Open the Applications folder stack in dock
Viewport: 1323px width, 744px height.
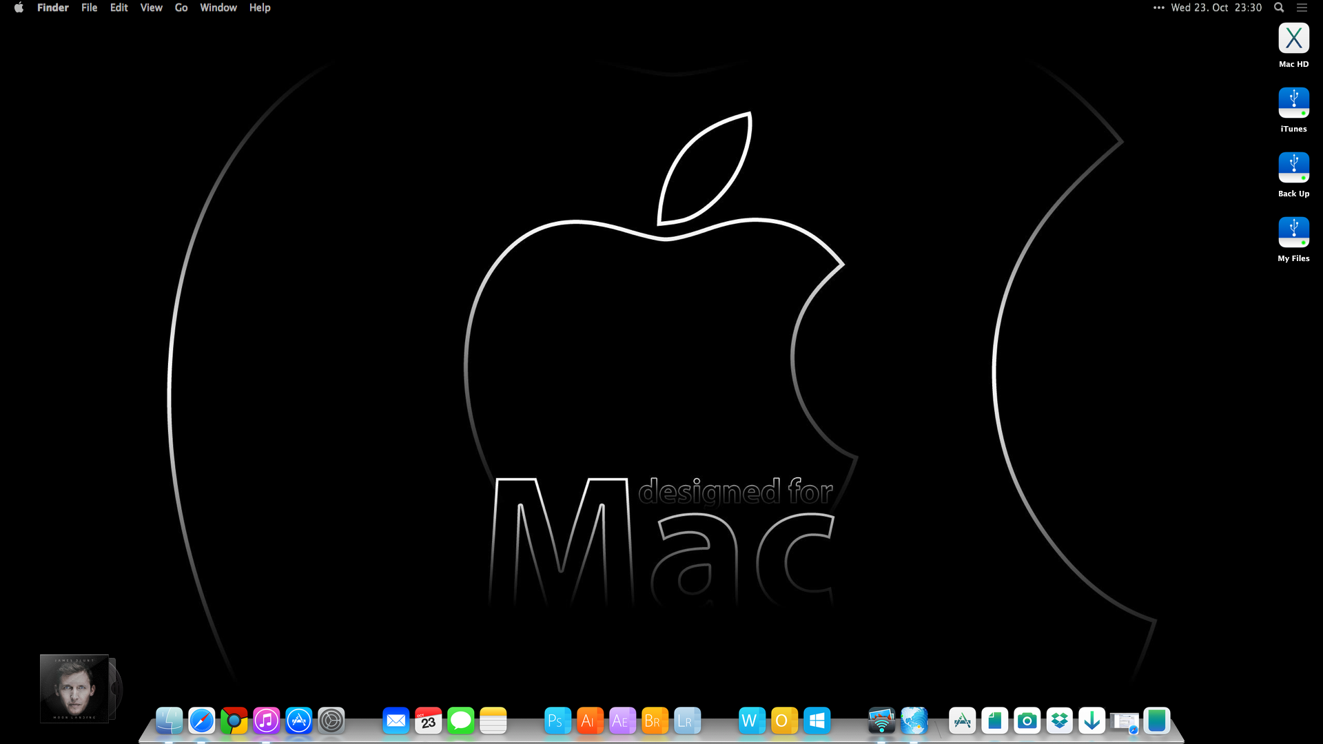pyautogui.click(x=963, y=721)
